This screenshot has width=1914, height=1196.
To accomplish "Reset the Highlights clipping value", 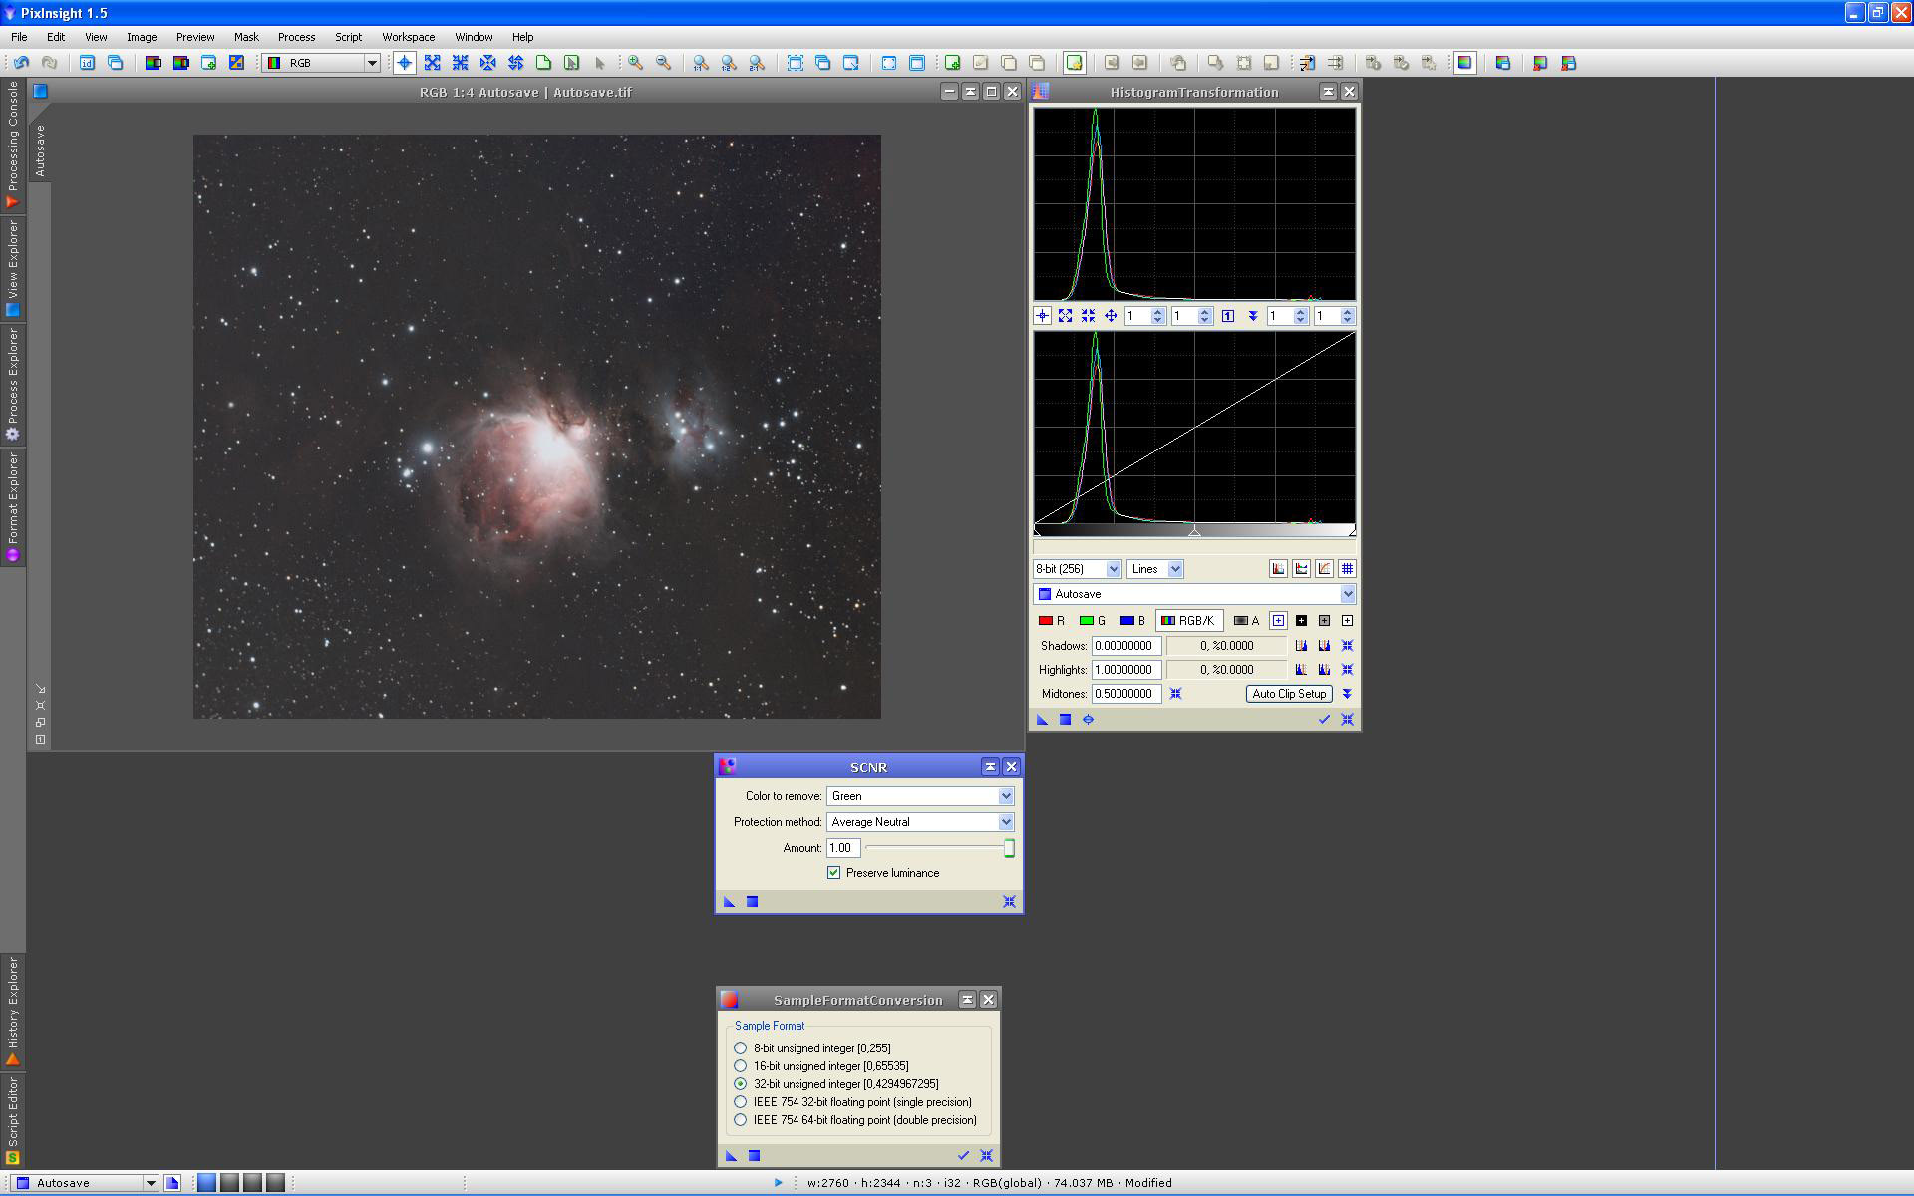I will point(1347,670).
